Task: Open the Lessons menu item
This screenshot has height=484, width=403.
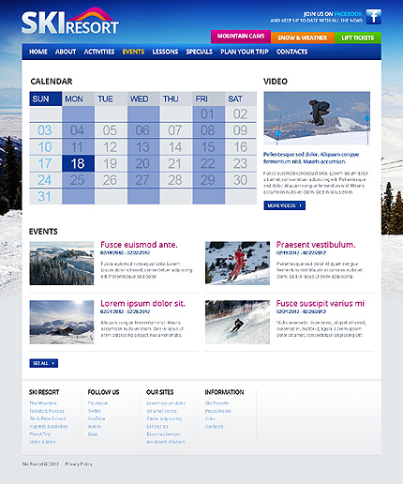Action: [x=165, y=52]
